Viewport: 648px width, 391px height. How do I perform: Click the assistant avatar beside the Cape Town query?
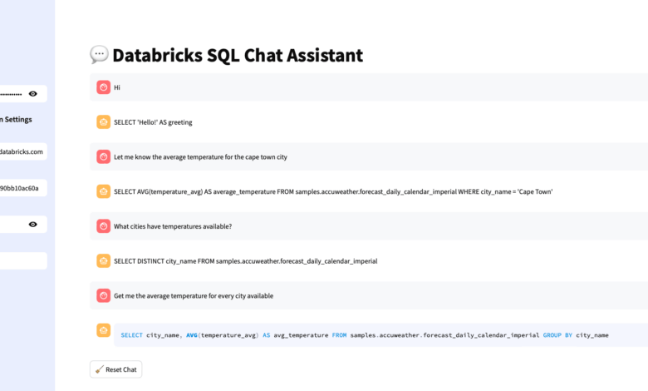pos(103,191)
